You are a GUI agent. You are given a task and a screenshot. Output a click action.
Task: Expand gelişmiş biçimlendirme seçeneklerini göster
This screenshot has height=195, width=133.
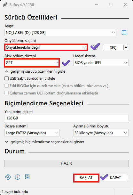coord(44,142)
